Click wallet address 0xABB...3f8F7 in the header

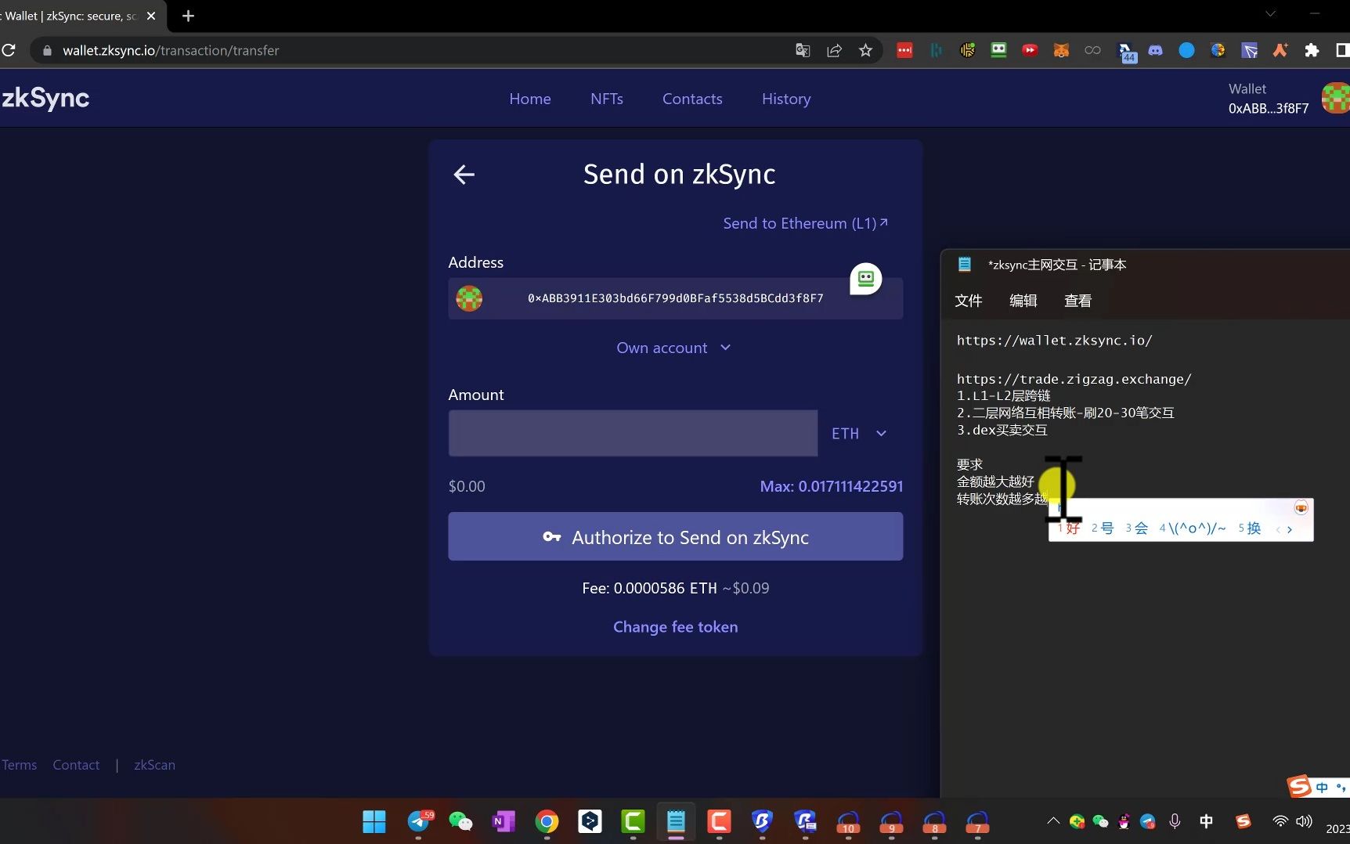click(1268, 109)
